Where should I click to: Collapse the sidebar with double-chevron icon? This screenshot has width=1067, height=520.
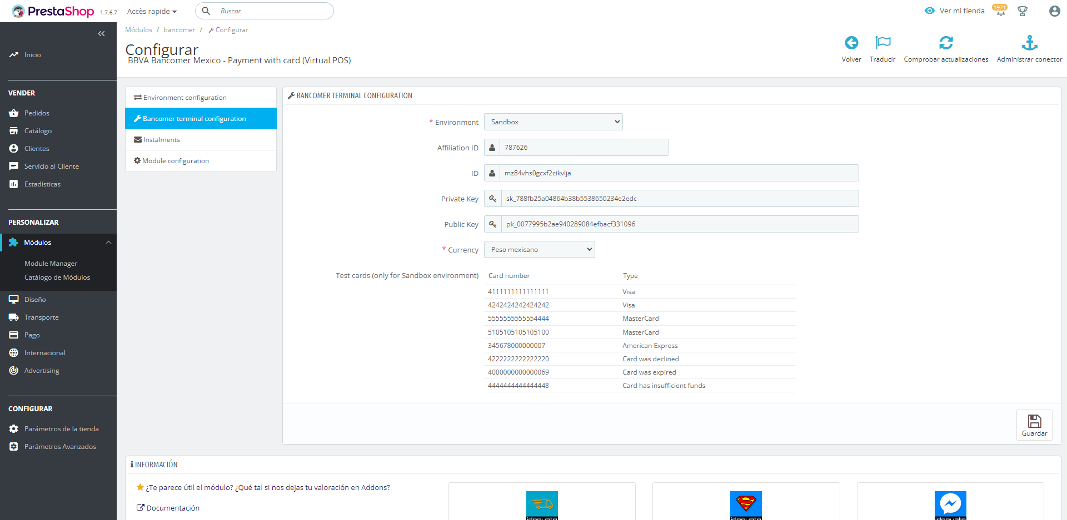click(101, 34)
